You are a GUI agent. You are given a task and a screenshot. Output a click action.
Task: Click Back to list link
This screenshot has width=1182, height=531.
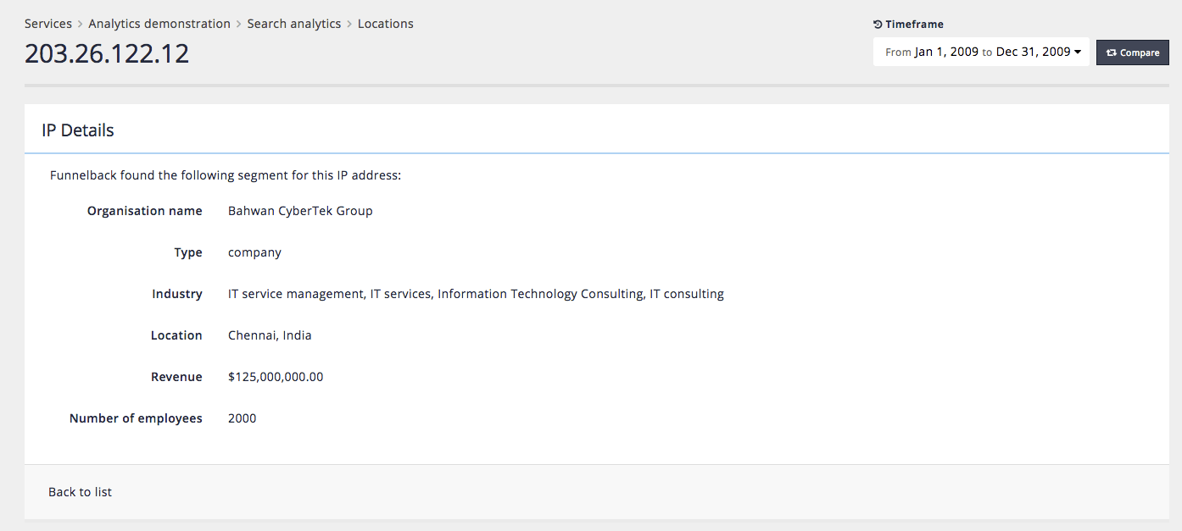81,492
